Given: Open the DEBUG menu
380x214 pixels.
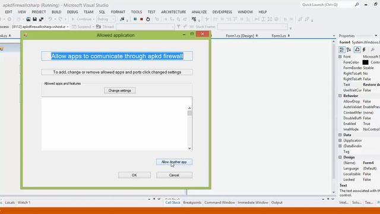Looking at the screenshot, I should coord(72,12).
